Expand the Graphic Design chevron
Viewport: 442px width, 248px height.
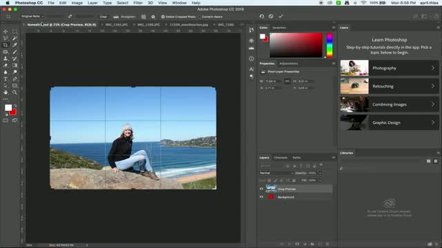coord(433,123)
